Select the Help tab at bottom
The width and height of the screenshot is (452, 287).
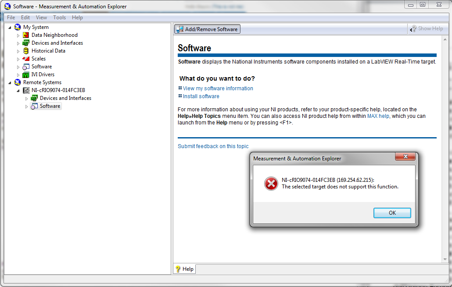point(184,269)
